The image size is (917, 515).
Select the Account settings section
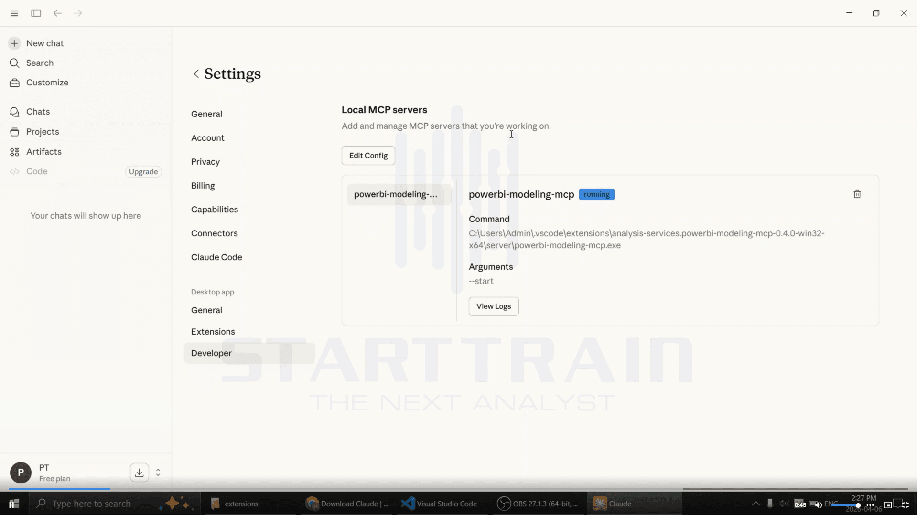click(207, 138)
